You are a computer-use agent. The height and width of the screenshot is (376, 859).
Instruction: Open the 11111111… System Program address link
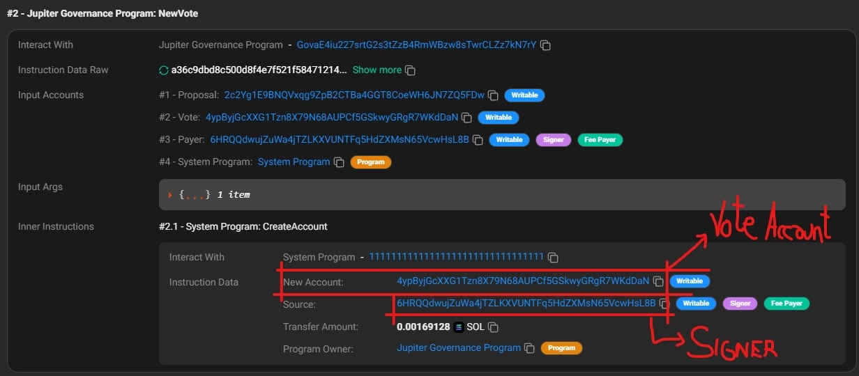click(456, 257)
